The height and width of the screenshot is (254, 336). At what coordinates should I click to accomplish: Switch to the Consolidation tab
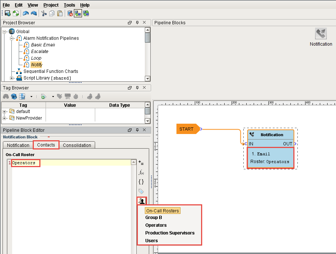pos(77,145)
